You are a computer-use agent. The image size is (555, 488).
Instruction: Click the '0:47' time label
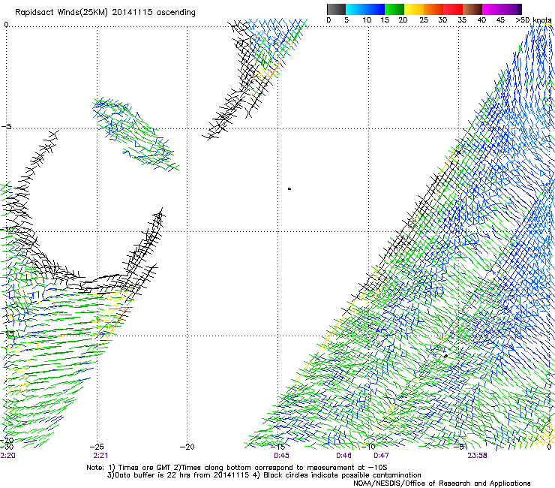point(381,456)
